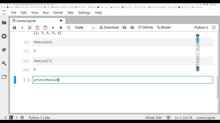
Task: Click the theList[3] code cell
Action: (x=123, y=61)
